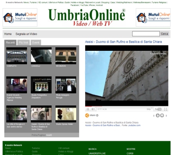Switch to the Eventi tab
The image size is (174, 155).
tap(36, 43)
